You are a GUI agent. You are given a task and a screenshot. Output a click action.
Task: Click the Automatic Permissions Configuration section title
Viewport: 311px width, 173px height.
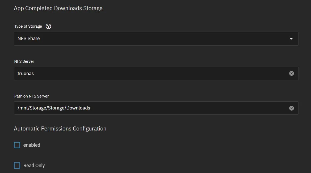click(60, 128)
